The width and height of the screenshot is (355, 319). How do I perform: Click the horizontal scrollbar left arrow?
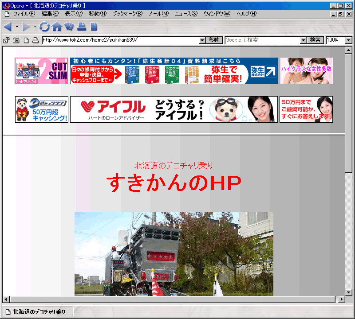coord(6,300)
